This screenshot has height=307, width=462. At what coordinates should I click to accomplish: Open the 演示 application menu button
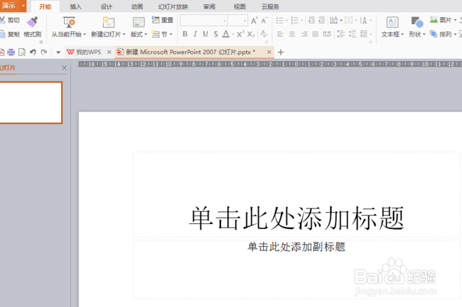9,6
